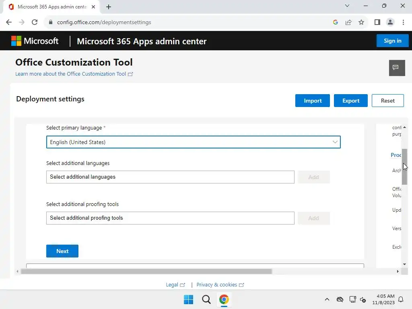The image size is (412, 309).
Task: Open the Learn more about Office Customization Tool link
Action: [71, 74]
